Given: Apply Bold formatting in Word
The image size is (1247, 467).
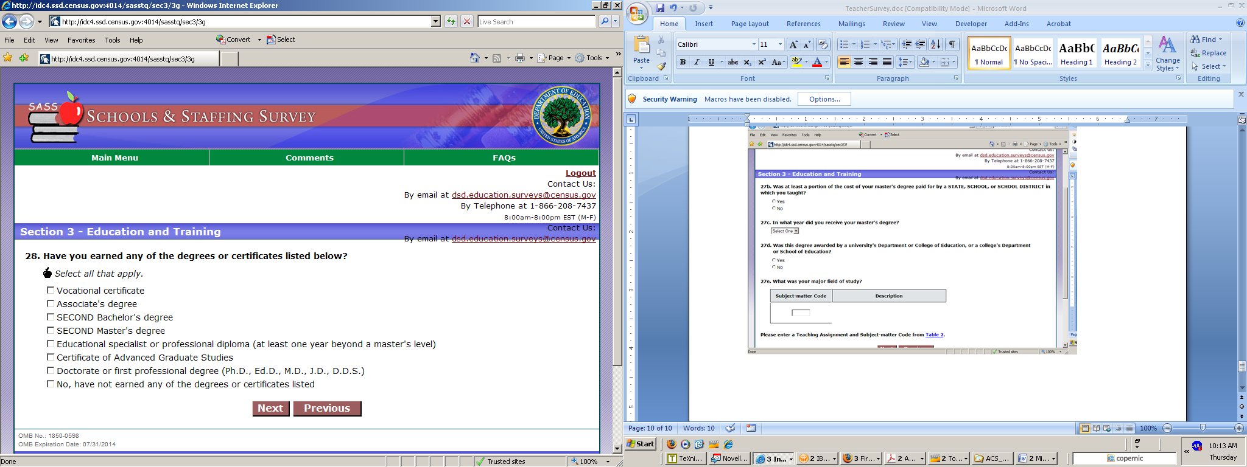Looking at the screenshot, I should (683, 62).
